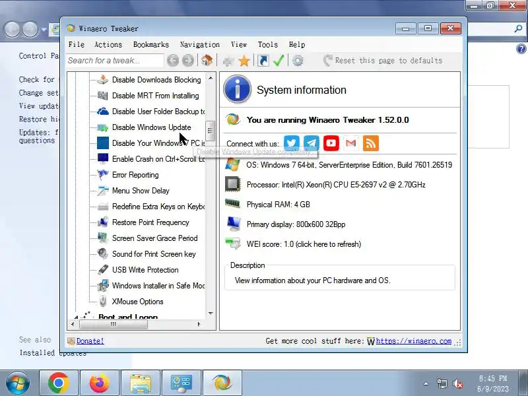Viewport: 528px width, 396px height.
Task: Click in the Search for a tweak field
Action: (x=115, y=61)
